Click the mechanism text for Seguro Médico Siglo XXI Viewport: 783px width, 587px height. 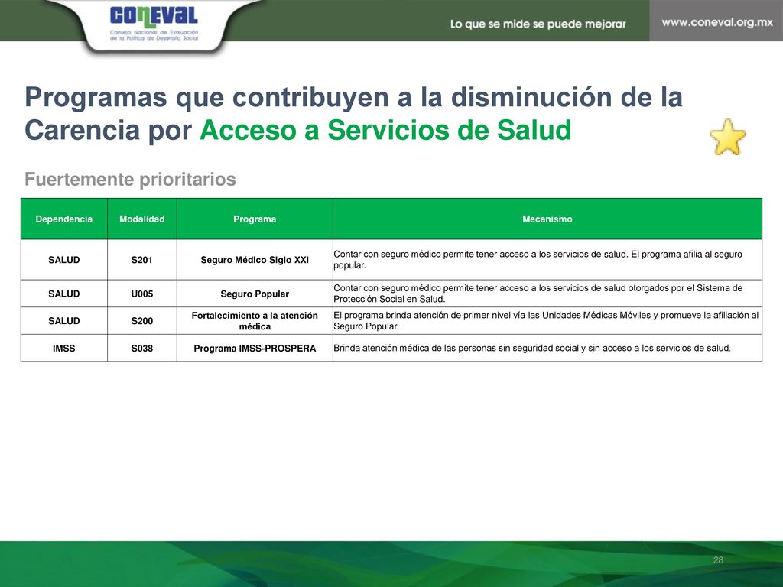(x=538, y=260)
